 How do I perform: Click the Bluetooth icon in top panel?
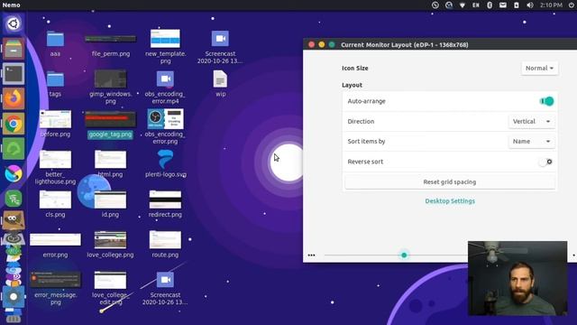[490, 5]
